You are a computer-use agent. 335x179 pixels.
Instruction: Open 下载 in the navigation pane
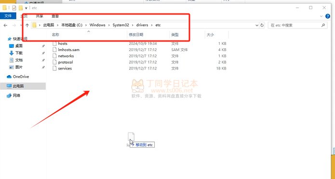point(19,53)
